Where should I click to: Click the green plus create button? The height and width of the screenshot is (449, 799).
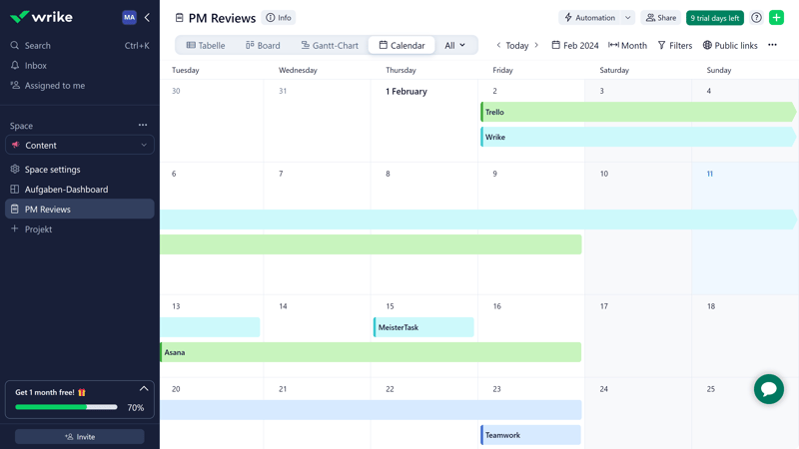pos(777,18)
